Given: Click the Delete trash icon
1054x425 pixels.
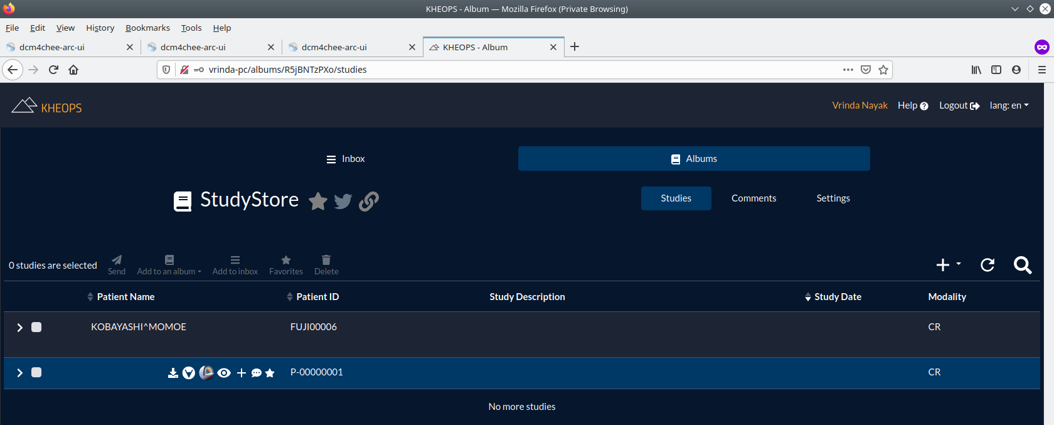Looking at the screenshot, I should click(x=326, y=259).
